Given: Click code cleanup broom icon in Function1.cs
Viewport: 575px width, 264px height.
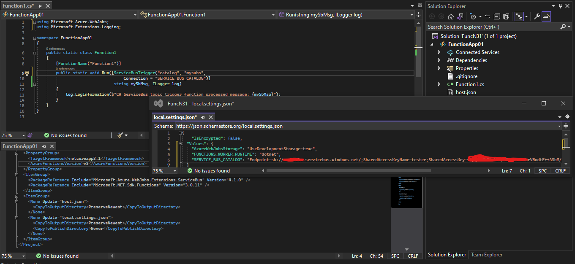Looking at the screenshot, I should [x=120, y=135].
